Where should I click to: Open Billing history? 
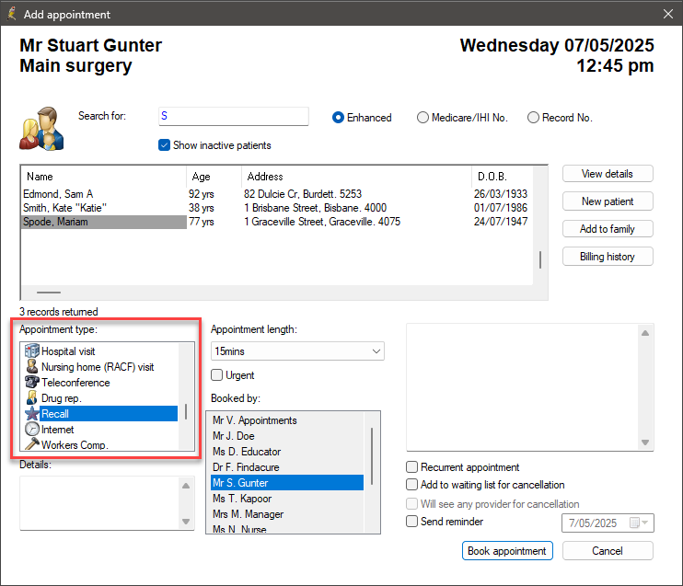608,257
